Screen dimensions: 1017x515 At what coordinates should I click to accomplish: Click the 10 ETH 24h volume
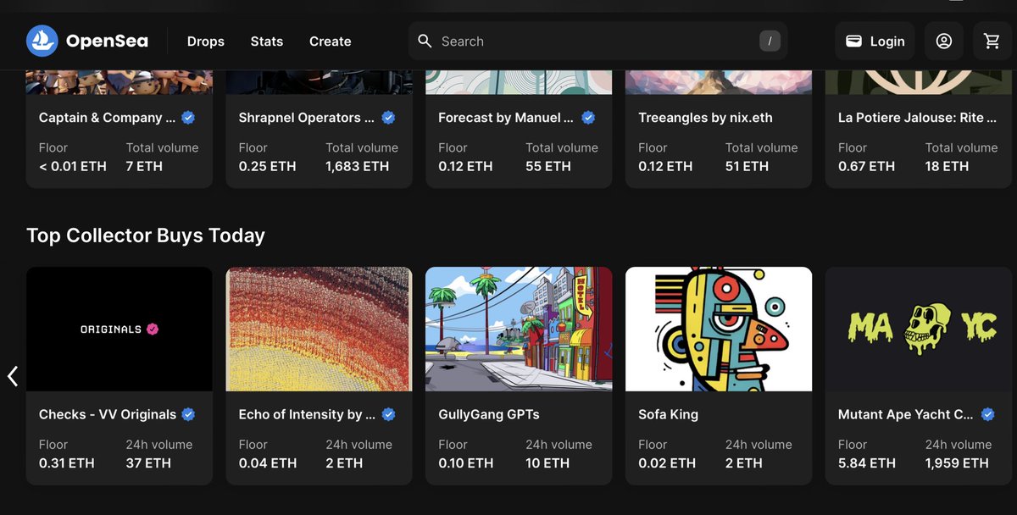(x=547, y=462)
